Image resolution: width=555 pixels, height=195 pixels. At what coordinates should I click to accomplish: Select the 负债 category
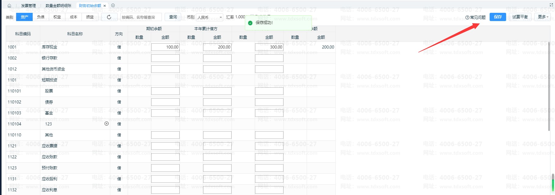(x=41, y=17)
